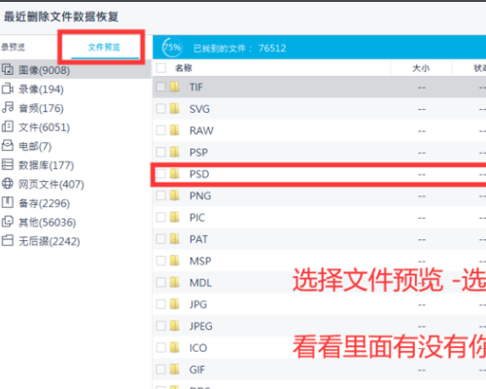This screenshot has width=486, height=389.
Task: Toggle the select-all checkbox beside 名称
Action: pyautogui.click(x=161, y=68)
